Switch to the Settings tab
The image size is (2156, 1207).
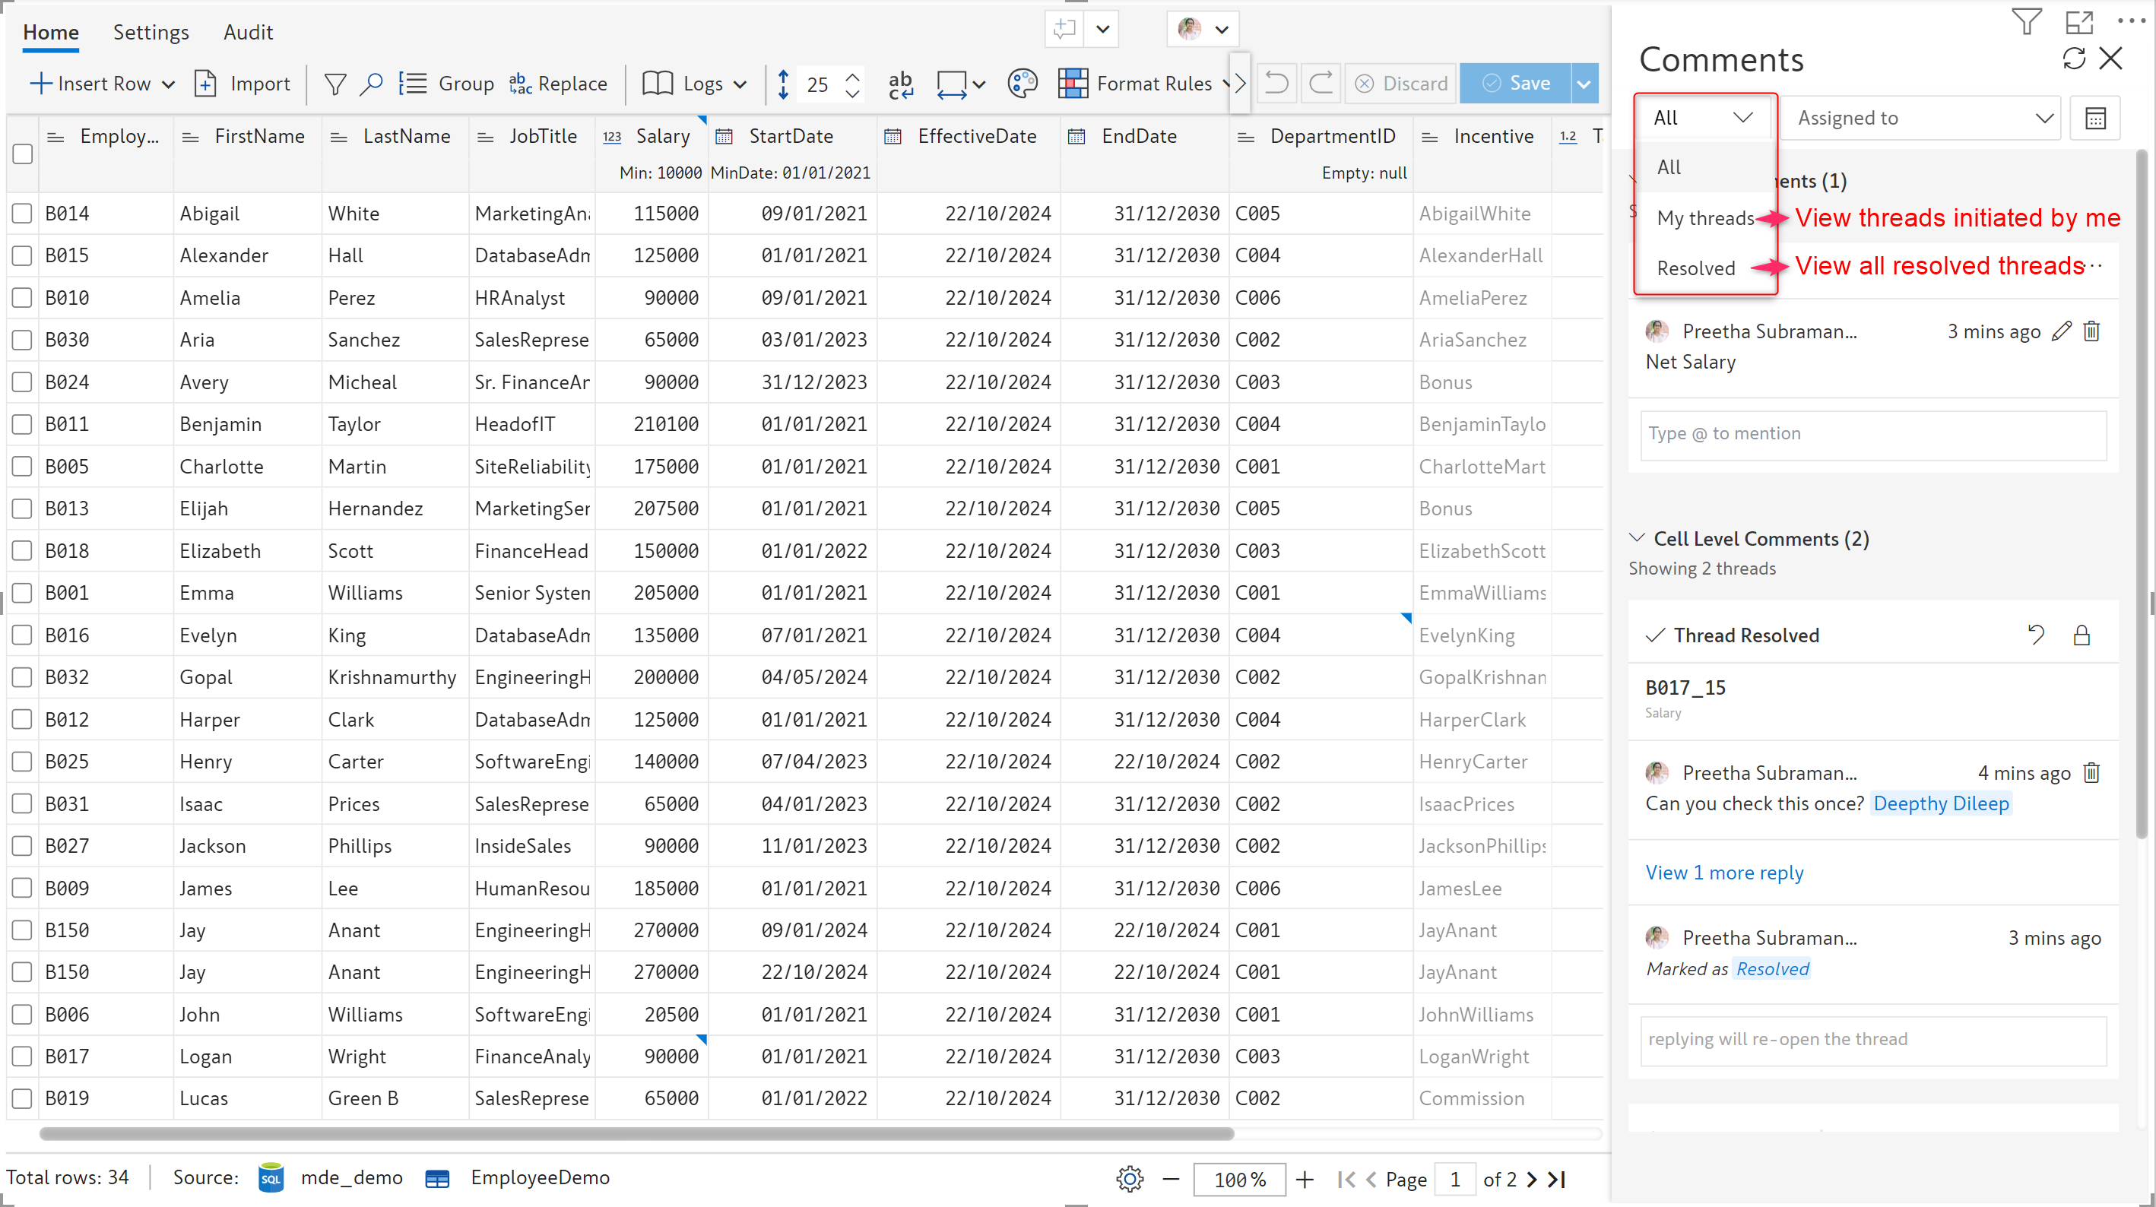pos(151,32)
